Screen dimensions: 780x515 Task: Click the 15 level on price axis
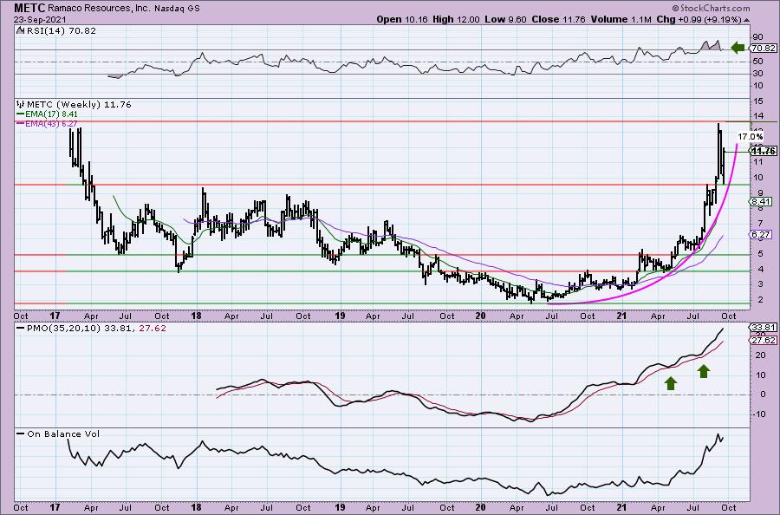tap(757, 101)
